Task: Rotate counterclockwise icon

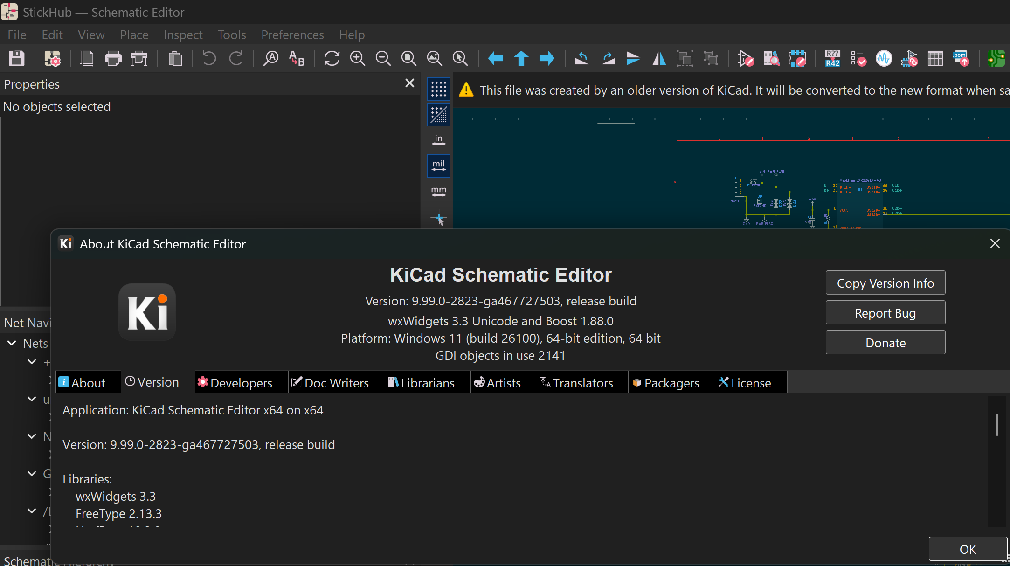Action: point(581,59)
